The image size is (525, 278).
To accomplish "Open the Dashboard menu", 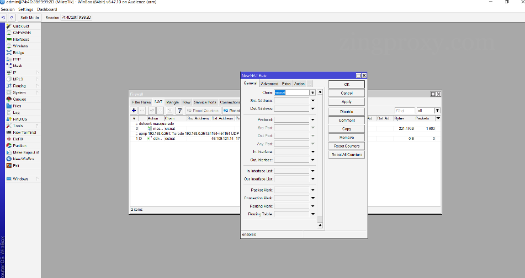I will [x=47, y=9].
